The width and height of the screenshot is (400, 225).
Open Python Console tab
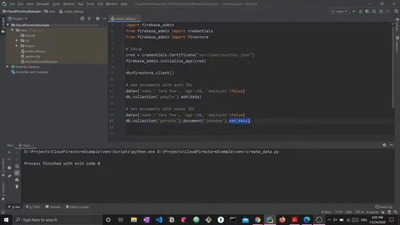coord(77,207)
